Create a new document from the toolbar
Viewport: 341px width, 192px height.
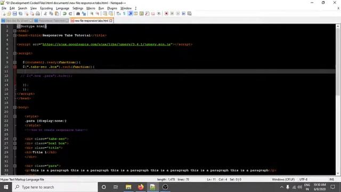4,14
